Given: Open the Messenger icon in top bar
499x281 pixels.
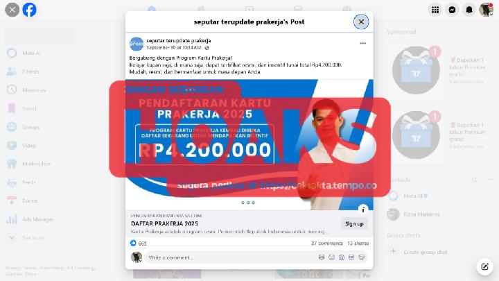Looking at the screenshot, I should click(x=452, y=10).
